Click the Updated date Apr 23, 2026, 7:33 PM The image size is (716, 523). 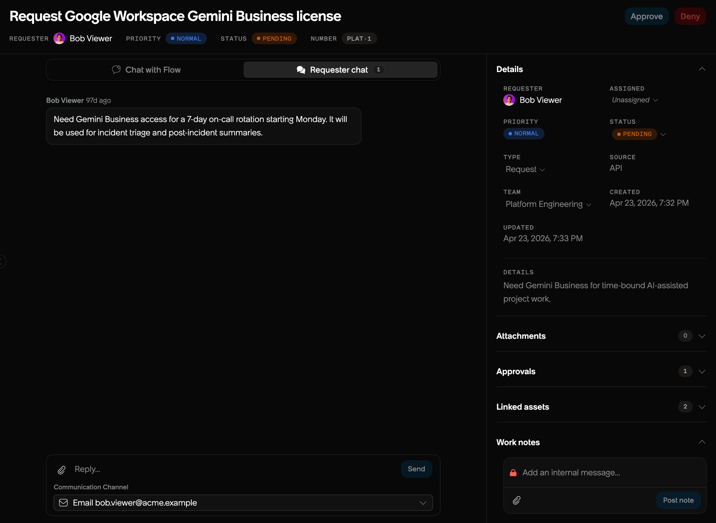[543, 238]
